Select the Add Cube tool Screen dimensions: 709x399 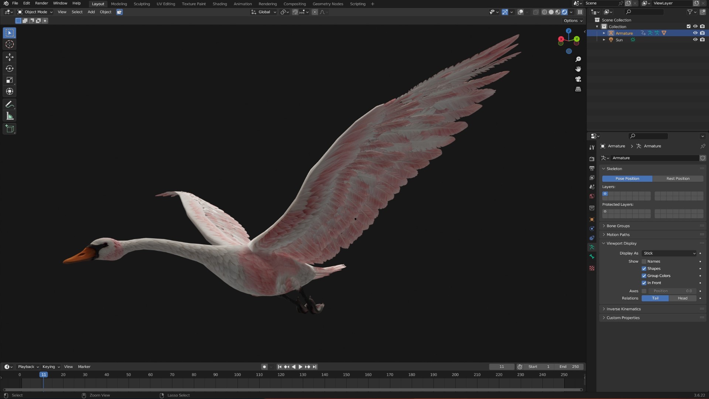click(10, 129)
